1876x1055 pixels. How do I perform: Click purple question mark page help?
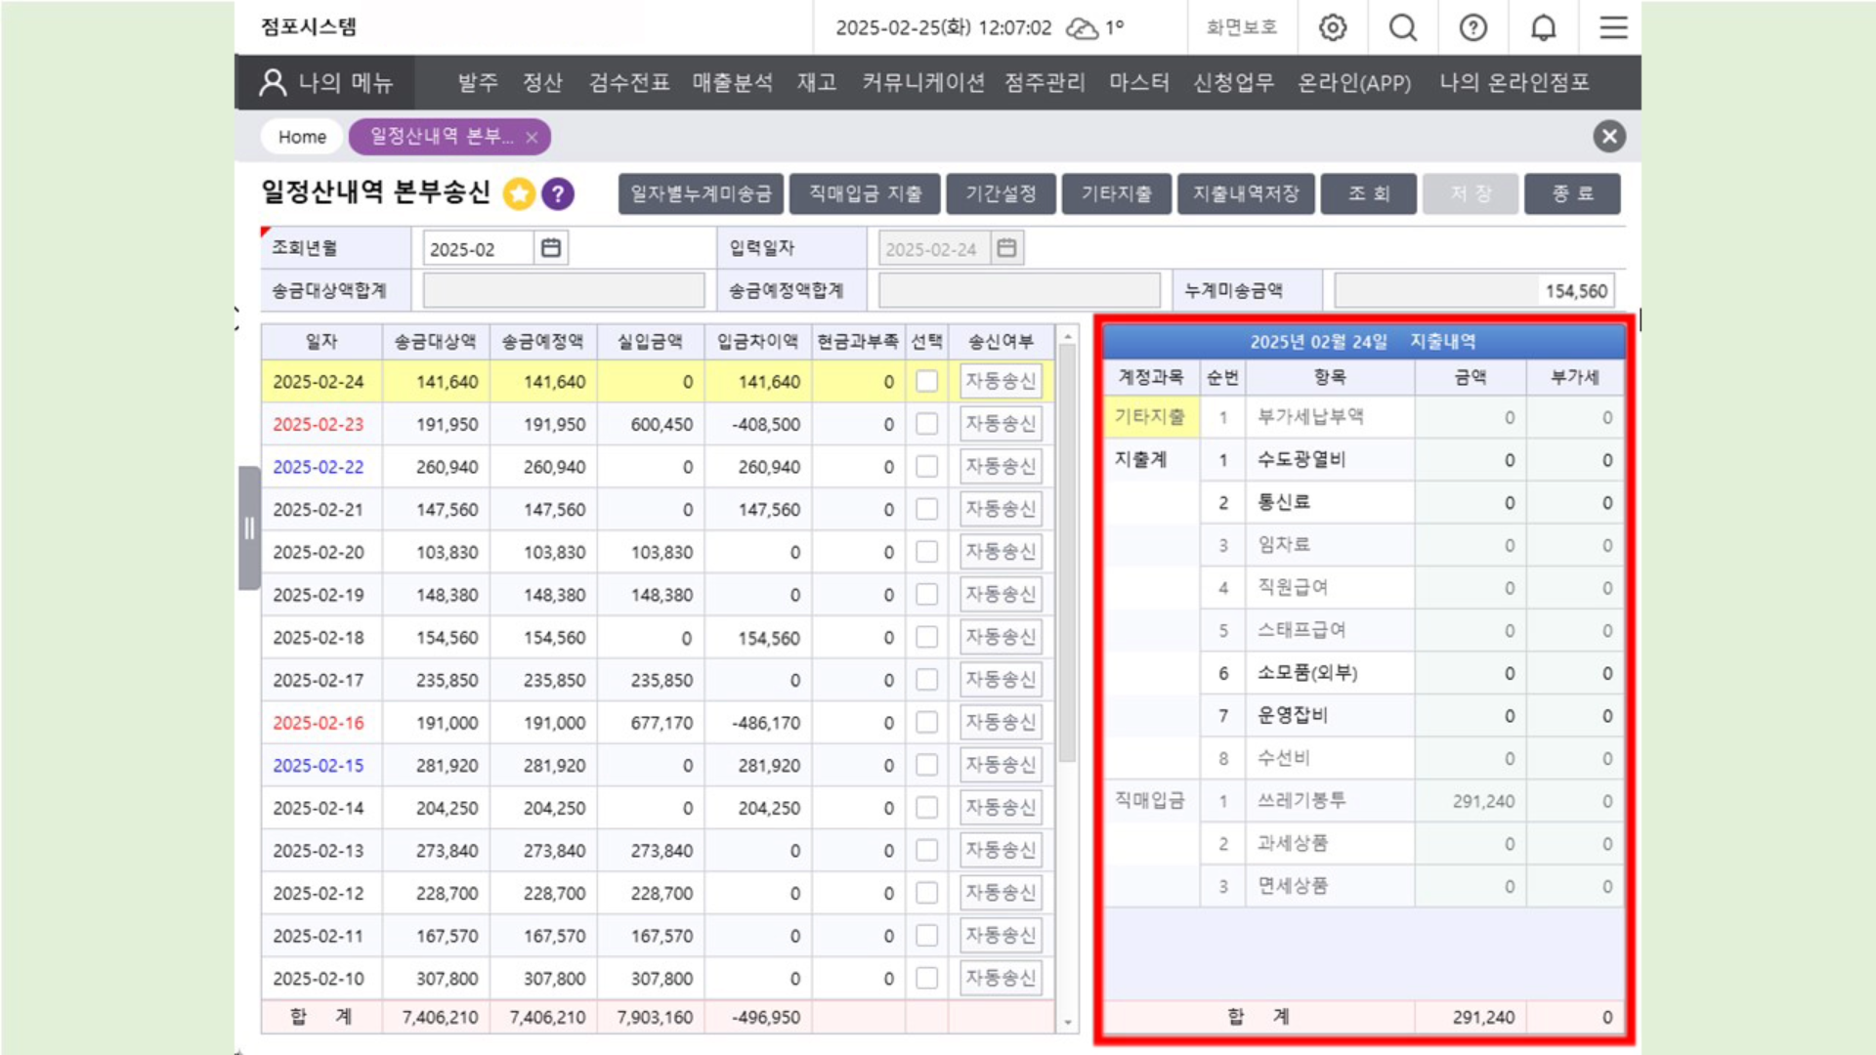click(558, 194)
